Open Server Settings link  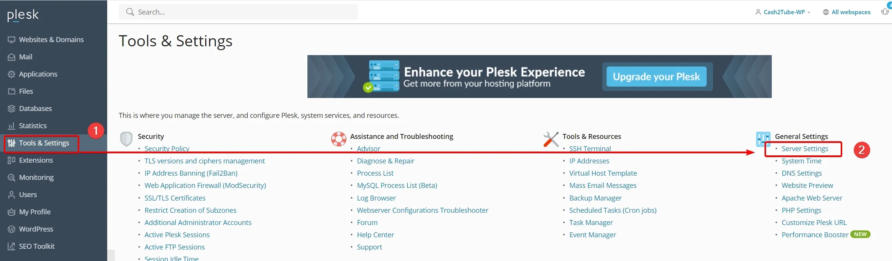click(805, 149)
